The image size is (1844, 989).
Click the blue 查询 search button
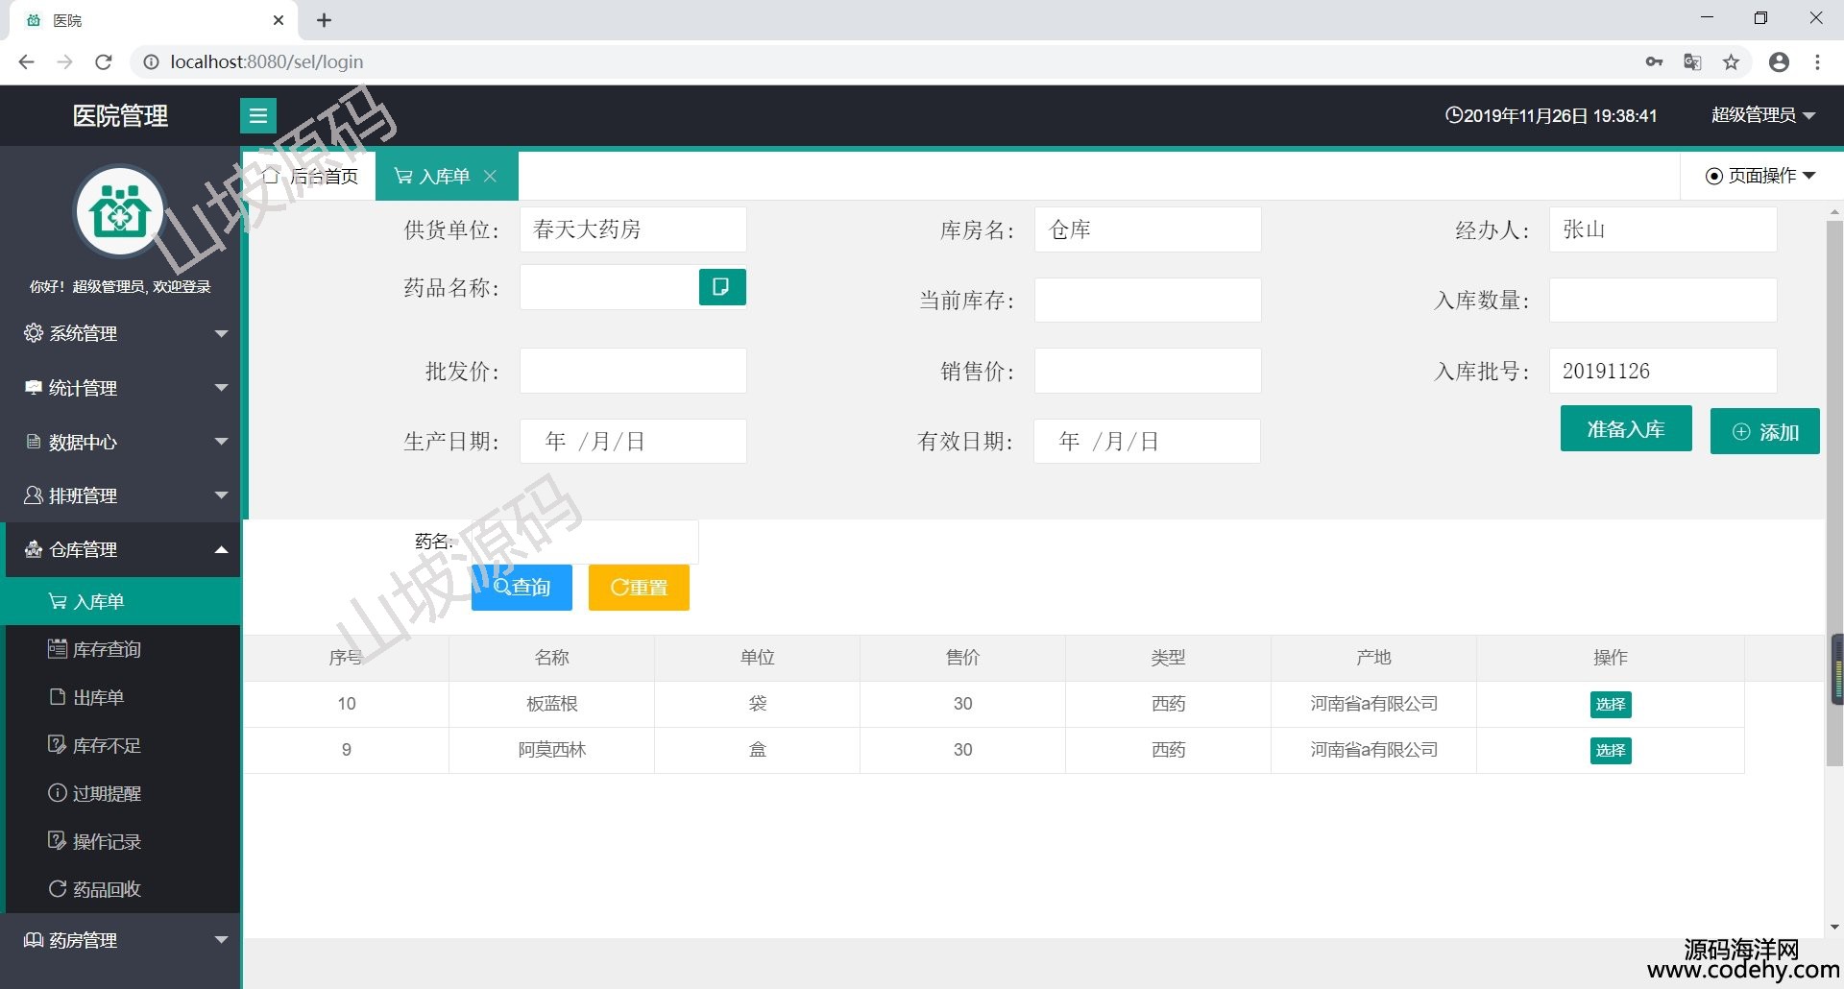click(x=522, y=588)
